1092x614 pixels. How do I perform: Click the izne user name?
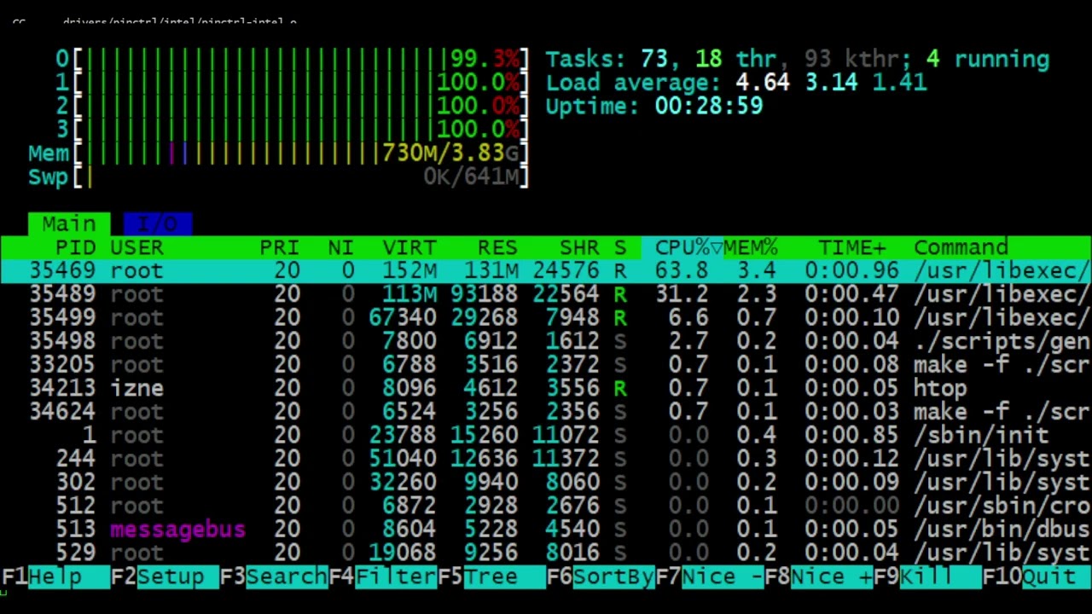pyautogui.click(x=136, y=389)
